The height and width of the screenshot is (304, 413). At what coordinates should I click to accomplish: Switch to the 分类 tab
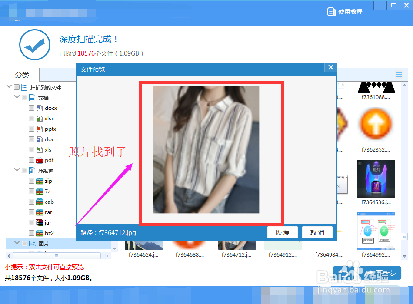22,75
